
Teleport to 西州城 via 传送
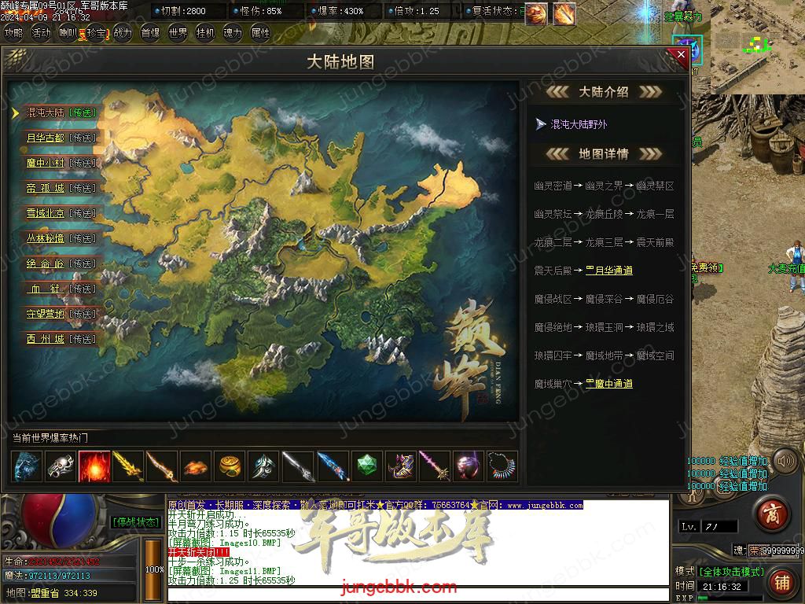coord(83,339)
